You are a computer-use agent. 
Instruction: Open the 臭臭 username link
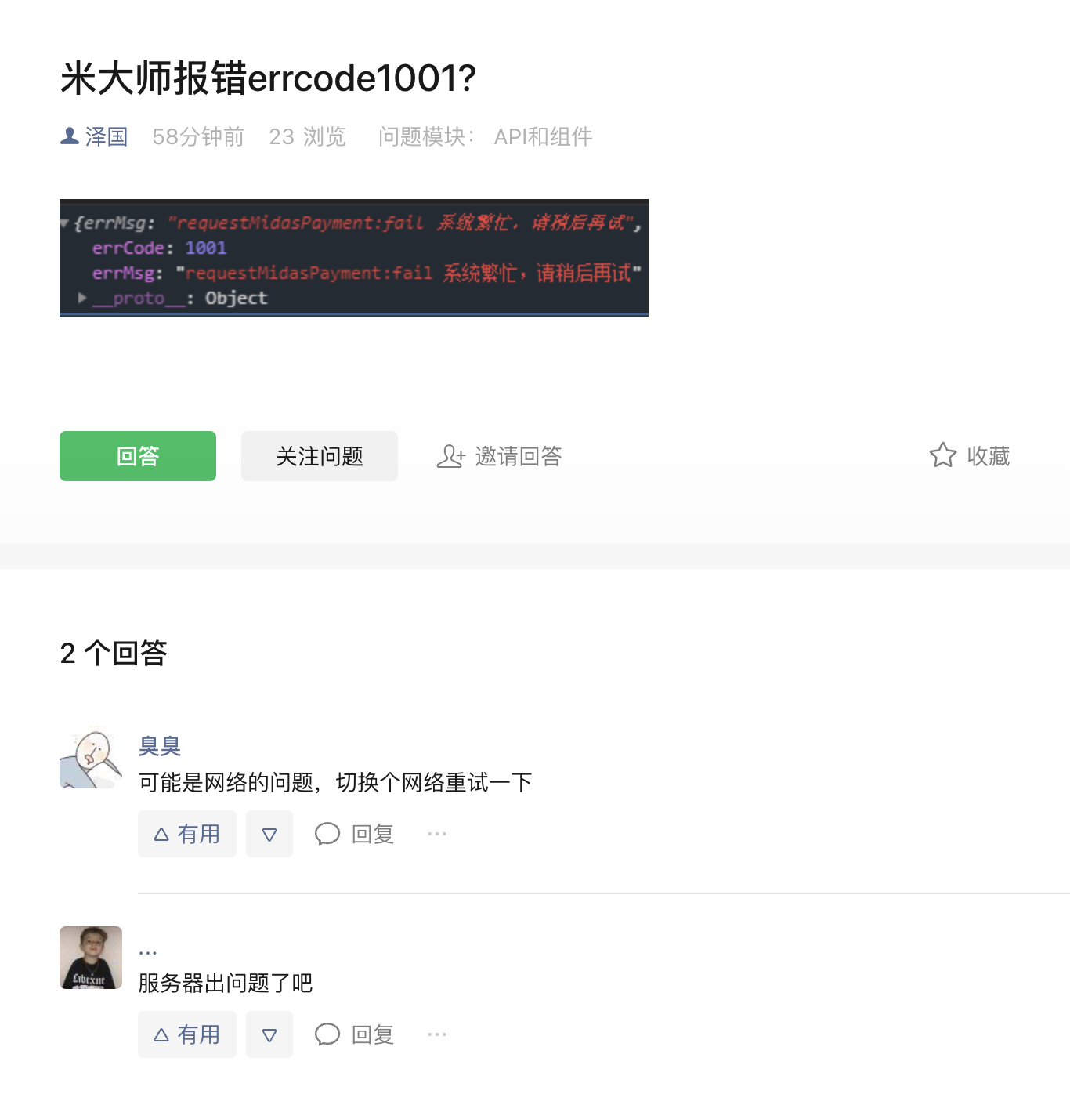pos(160,746)
